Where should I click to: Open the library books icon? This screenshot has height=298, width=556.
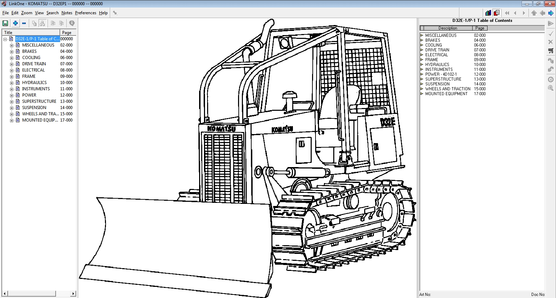[488, 13]
